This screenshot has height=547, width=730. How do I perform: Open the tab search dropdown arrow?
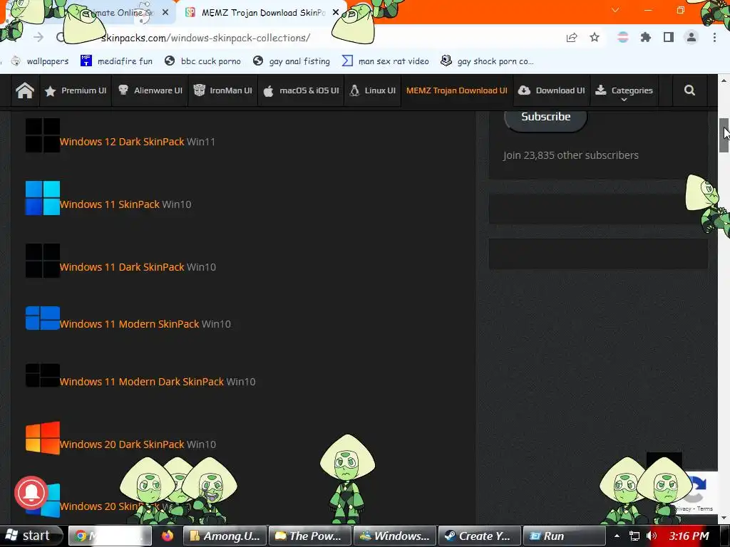click(615, 10)
